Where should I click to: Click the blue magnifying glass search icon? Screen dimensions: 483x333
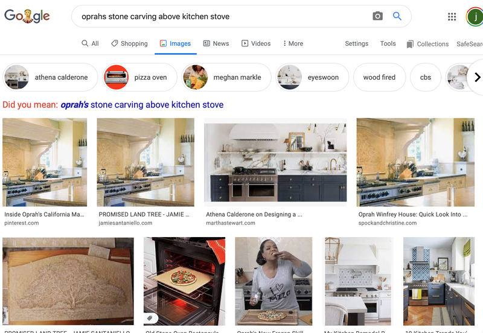pyautogui.click(x=397, y=16)
